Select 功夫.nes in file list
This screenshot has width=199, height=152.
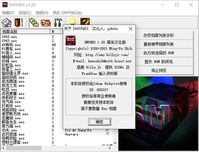(9, 130)
